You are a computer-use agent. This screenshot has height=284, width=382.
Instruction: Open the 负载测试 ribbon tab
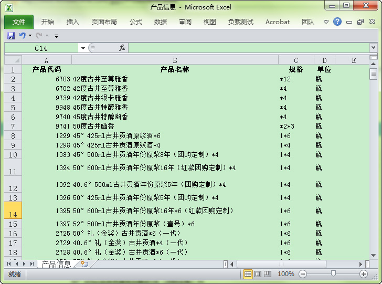click(241, 22)
